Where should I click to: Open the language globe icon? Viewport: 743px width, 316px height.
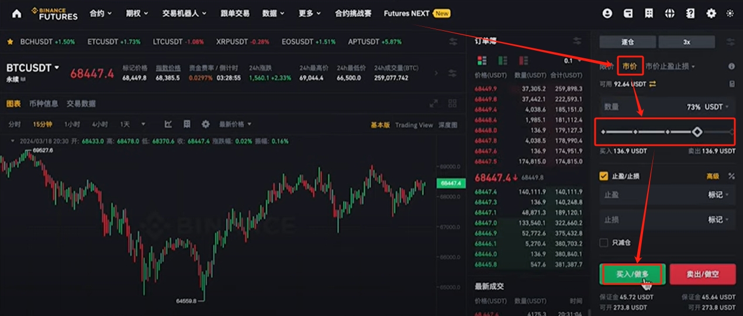pyautogui.click(x=670, y=13)
